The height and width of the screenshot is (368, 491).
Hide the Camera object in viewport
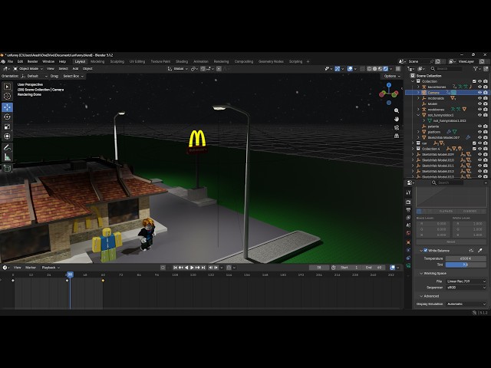click(x=479, y=93)
